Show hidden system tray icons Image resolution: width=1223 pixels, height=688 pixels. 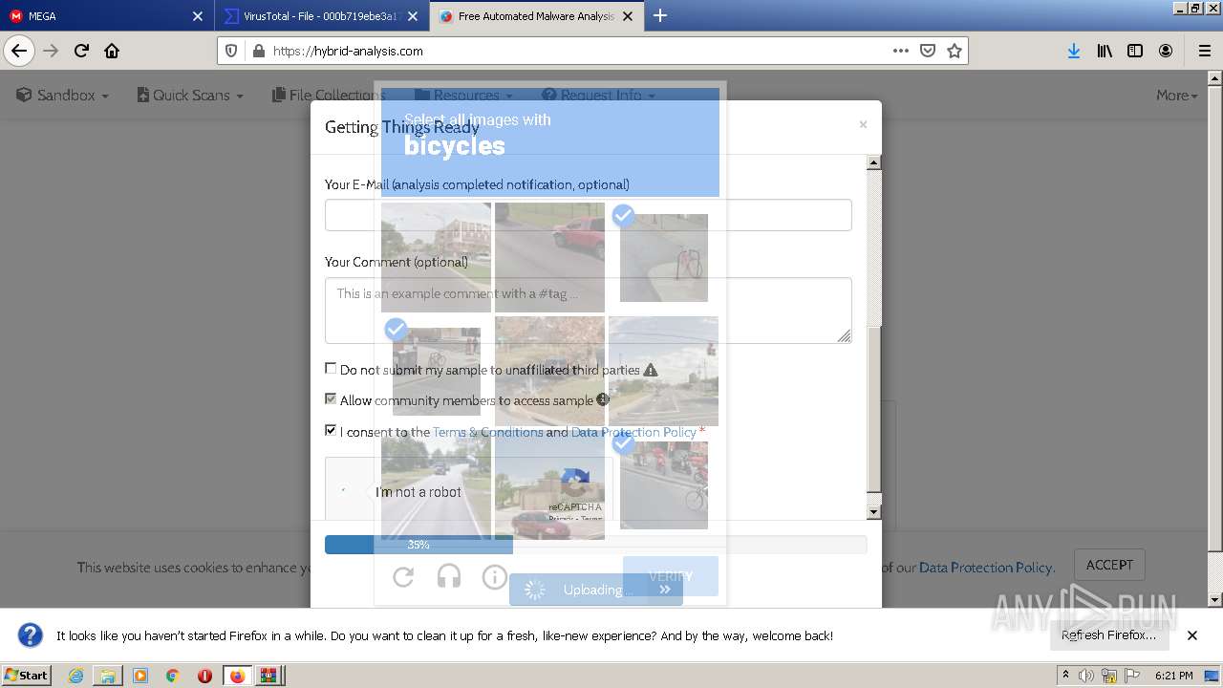[x=1065, y=676]
